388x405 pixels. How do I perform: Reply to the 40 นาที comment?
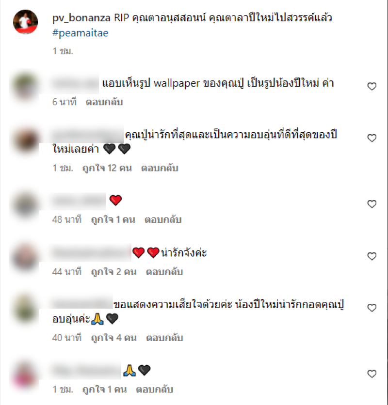coord(164,338)
